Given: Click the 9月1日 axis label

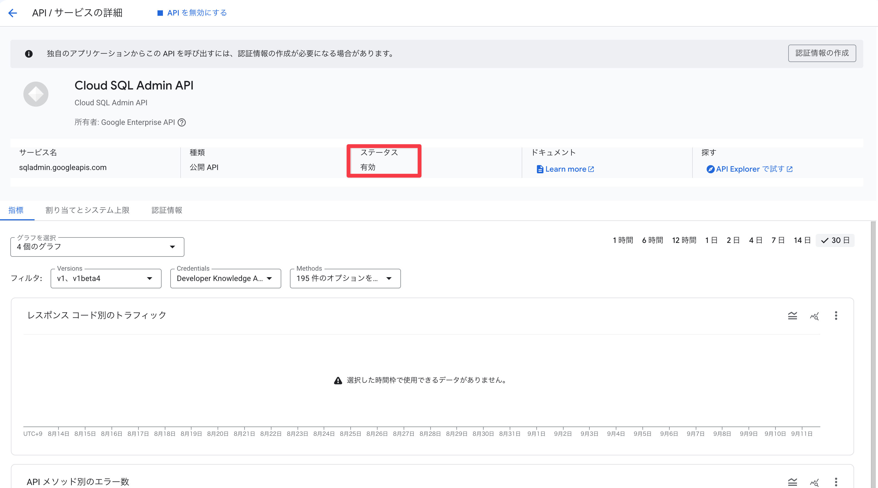Looking at the screenshot, I should pyautogui.click(x=536, y=434).
